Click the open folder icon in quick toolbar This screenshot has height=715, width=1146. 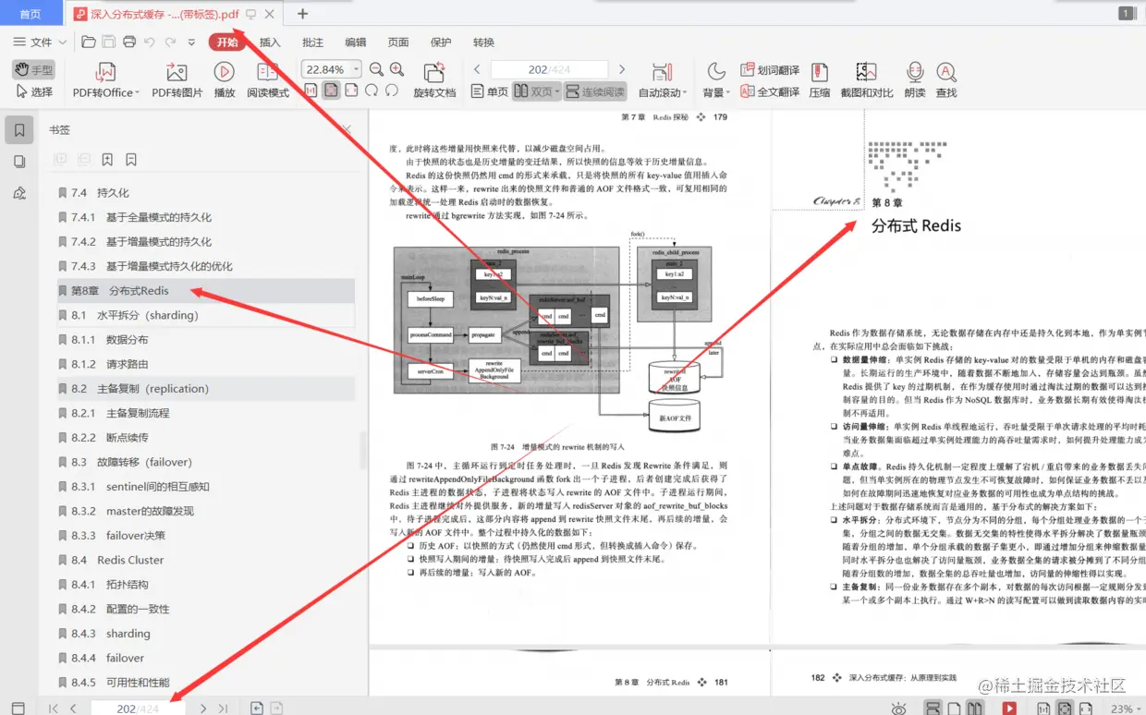click(89, 42)
